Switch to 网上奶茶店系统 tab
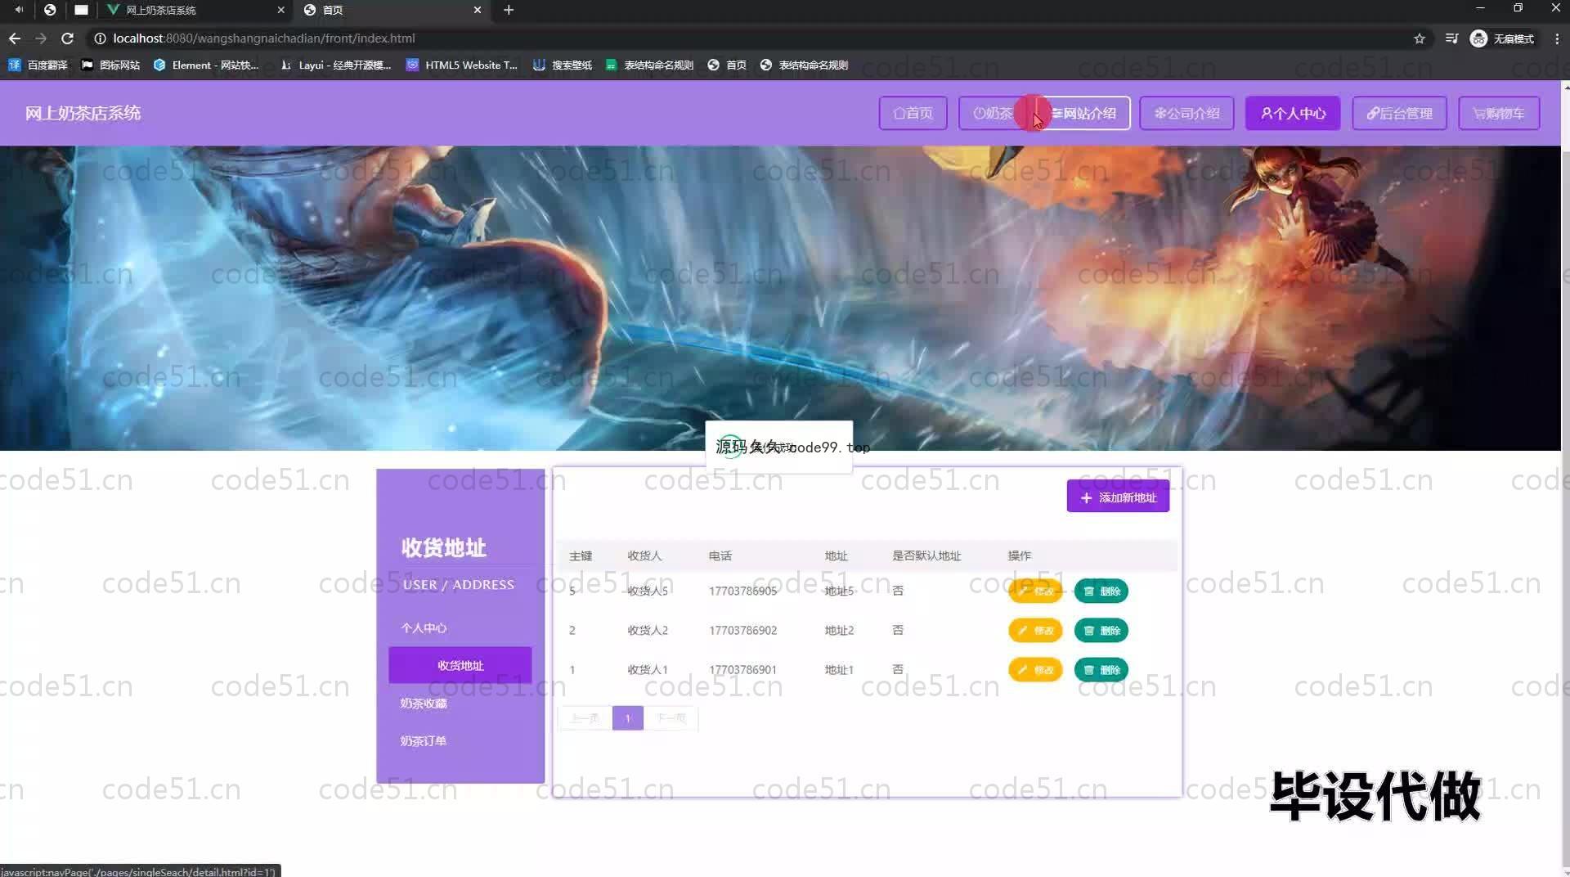1570x877 pixels. pyautogui.click(x=195, y=10)
